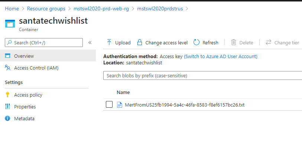Open the Overview menu item
Image resolution: width=302 pixels, height=148 pixels.
point(24,56)
